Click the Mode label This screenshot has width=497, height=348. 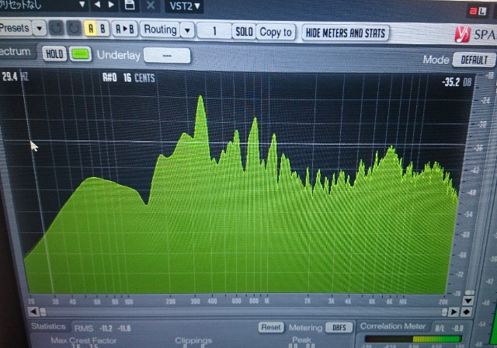[436, 59]
